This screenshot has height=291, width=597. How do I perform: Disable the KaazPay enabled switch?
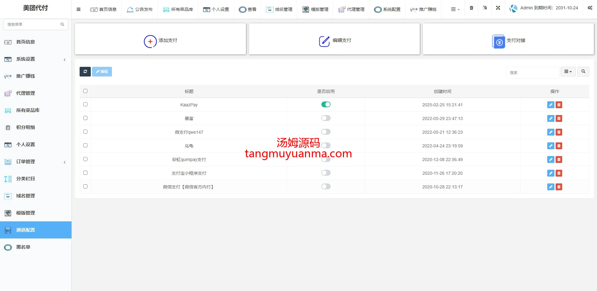(x=326, y=104)
